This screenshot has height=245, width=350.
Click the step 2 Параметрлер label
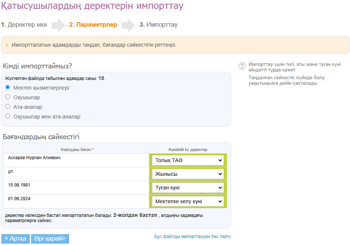pyautogui.click(x=93, y=25)
